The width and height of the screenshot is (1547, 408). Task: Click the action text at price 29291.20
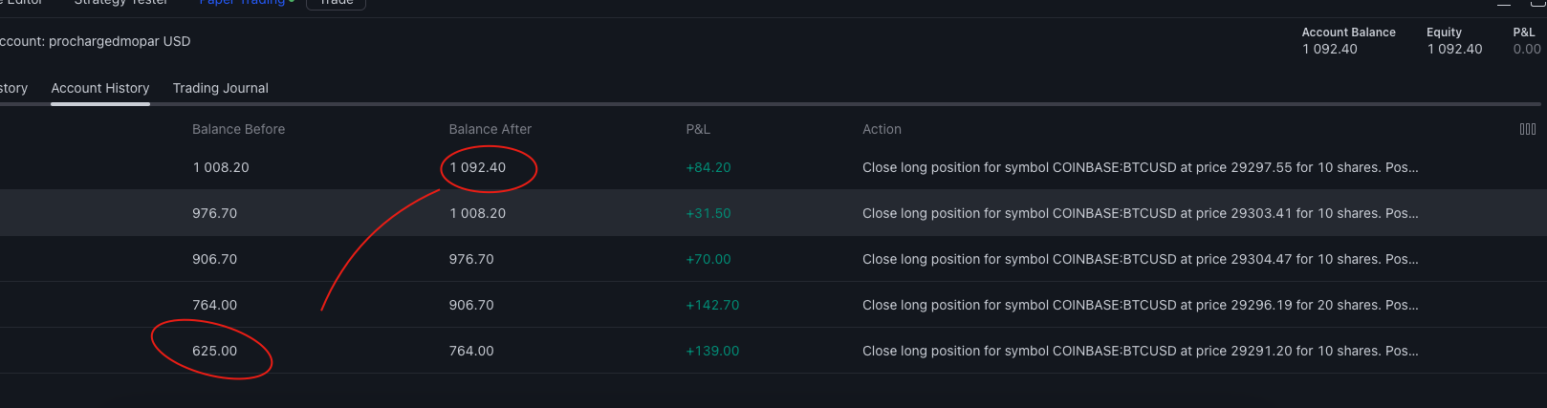pyautogui.click(x=1140, y=351)
